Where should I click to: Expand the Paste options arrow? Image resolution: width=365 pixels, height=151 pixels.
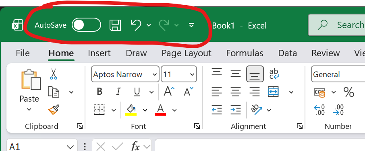click(x=29, y=109)
